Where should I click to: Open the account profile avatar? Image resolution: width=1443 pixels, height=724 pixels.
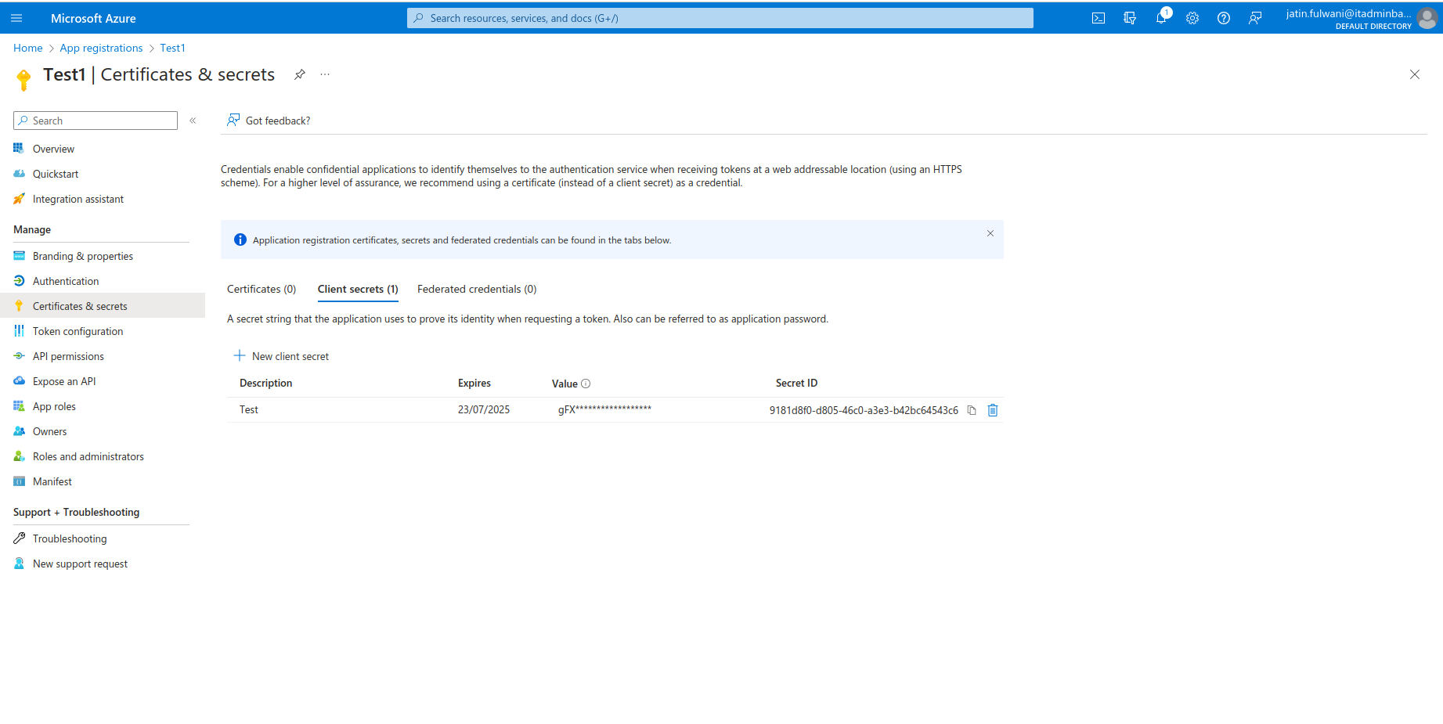click(x=1427, y=18)
